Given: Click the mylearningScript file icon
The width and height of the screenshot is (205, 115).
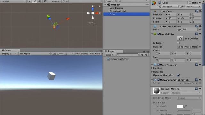Looking at the screenshot, I should [x=108, y=59].
